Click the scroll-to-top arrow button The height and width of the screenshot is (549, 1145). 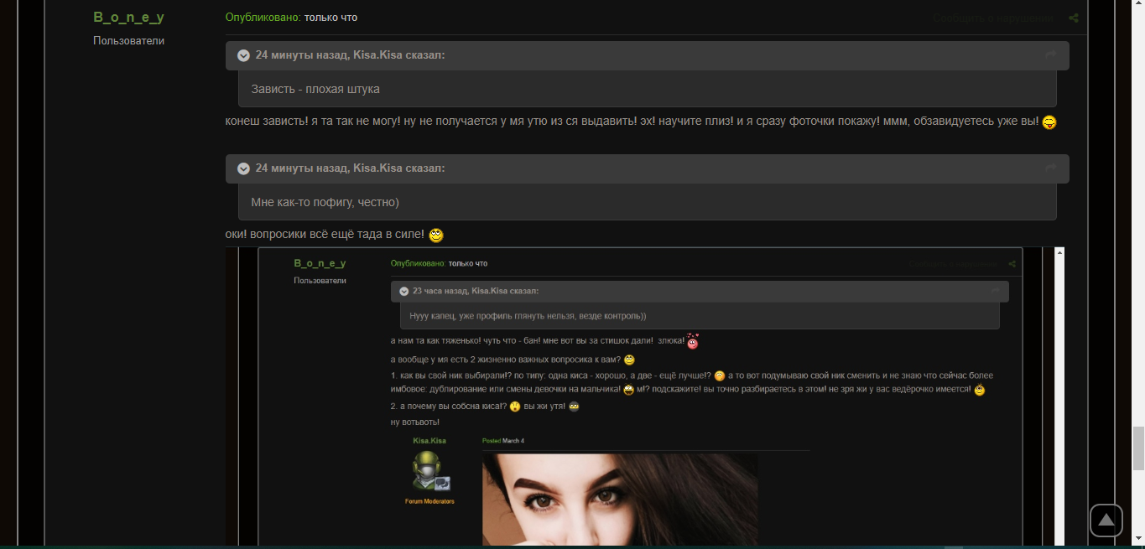click(1106, 521)
